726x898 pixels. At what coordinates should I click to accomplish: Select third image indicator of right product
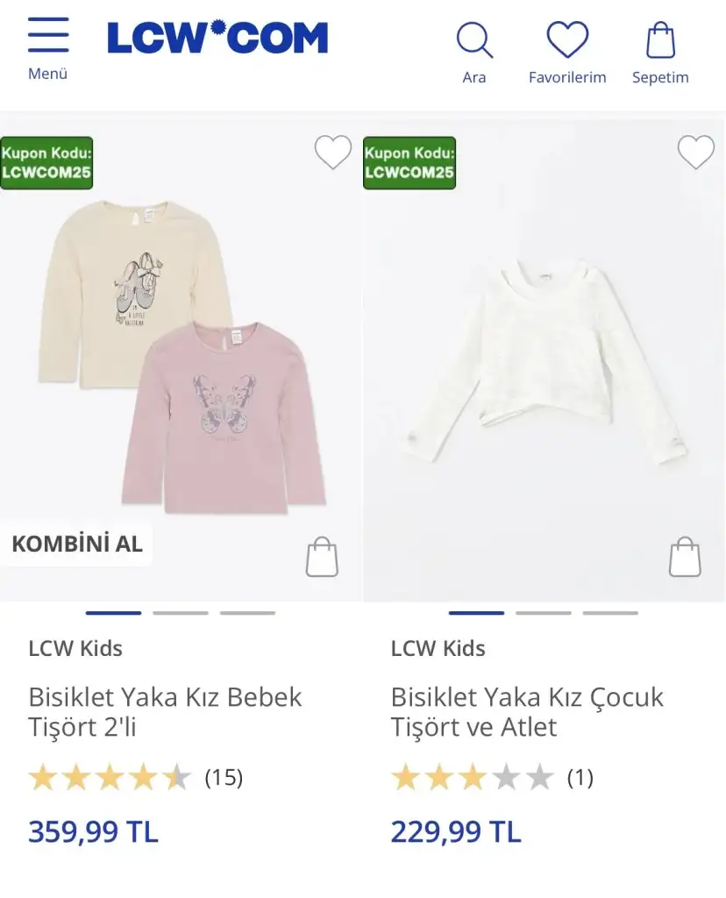pos(610,613)
